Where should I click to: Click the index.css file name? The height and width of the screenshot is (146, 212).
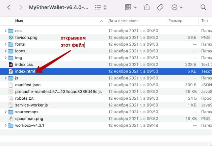(24, 65)
